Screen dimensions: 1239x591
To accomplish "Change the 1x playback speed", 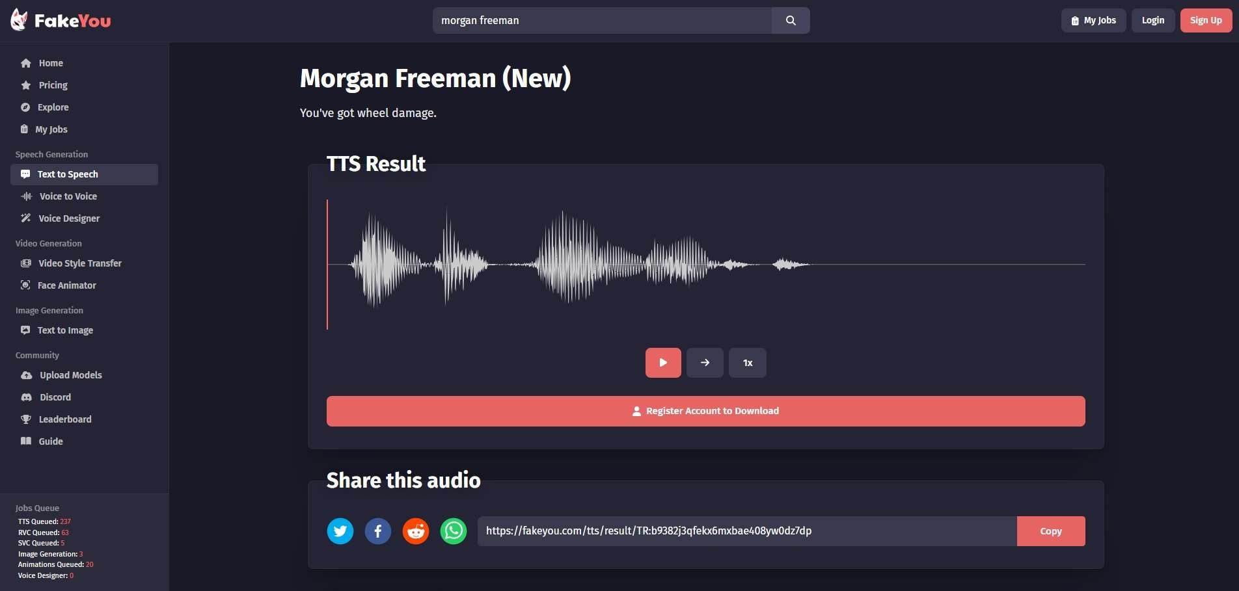I will pyautogui.click(x=748, y=363).
